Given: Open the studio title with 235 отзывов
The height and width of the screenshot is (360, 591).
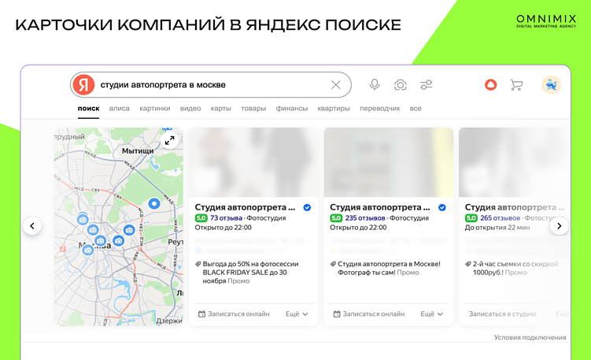Looking at the screenshot, I should [x=379, y=207].
